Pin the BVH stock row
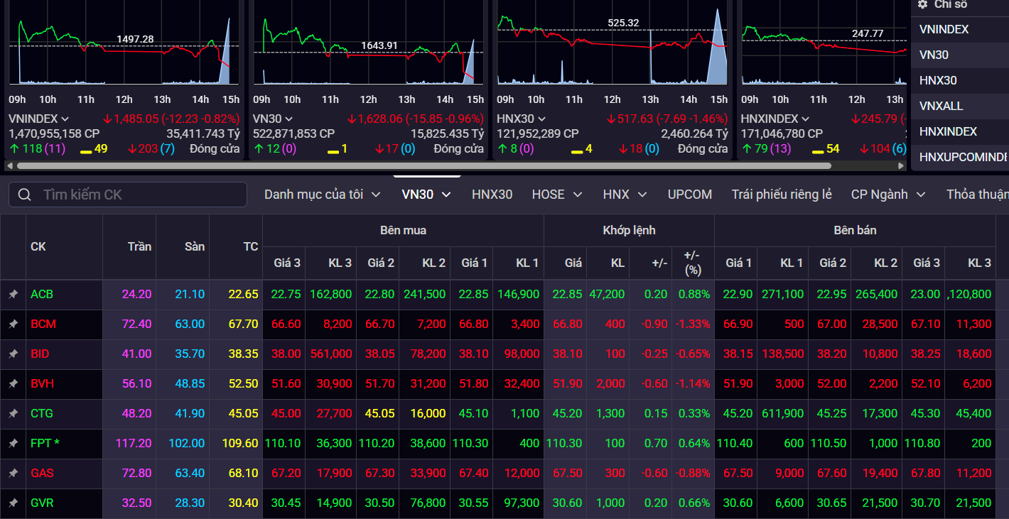 pos(13,383)
